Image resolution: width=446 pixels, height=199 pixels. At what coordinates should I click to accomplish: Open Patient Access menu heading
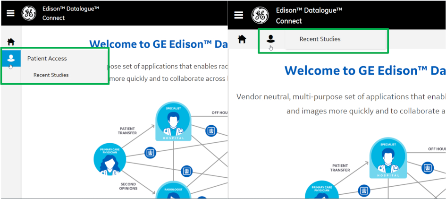click(47, 58)
